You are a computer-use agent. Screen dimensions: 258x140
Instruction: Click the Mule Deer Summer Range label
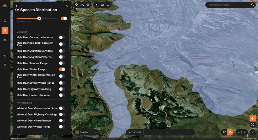pyautogui.click(x=32, y=63)
